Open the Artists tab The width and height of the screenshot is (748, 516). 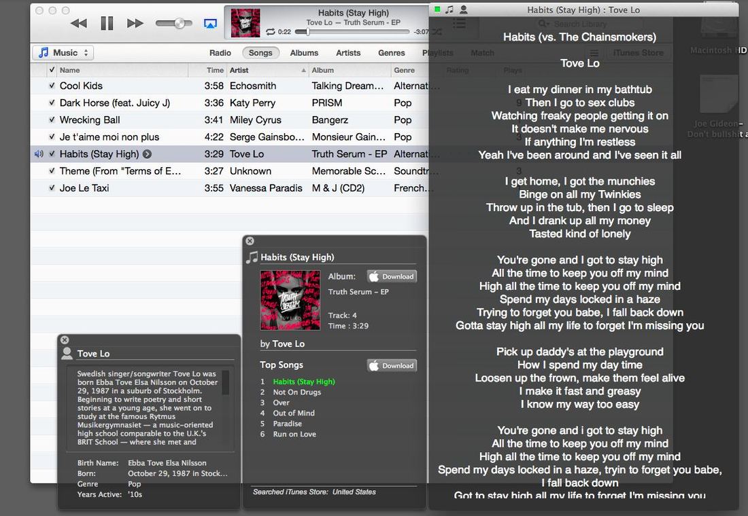click(x=348, y=53)
